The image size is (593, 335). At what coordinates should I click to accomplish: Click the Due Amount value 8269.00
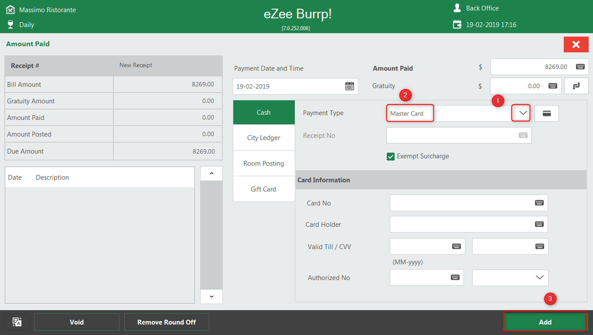pos(204,151)
